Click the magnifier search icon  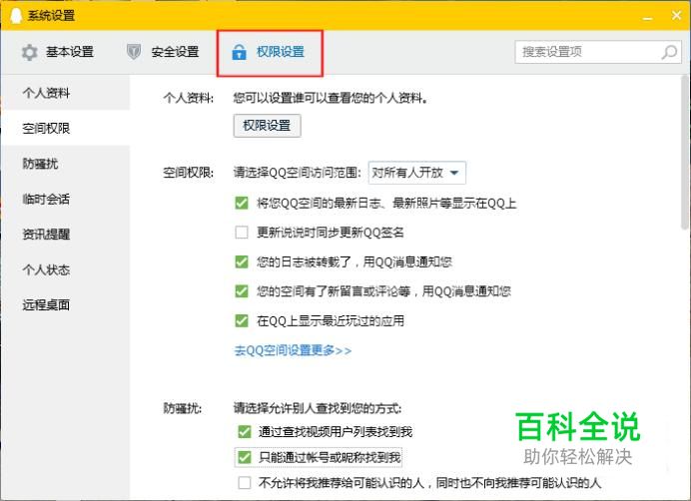[669, 52]
